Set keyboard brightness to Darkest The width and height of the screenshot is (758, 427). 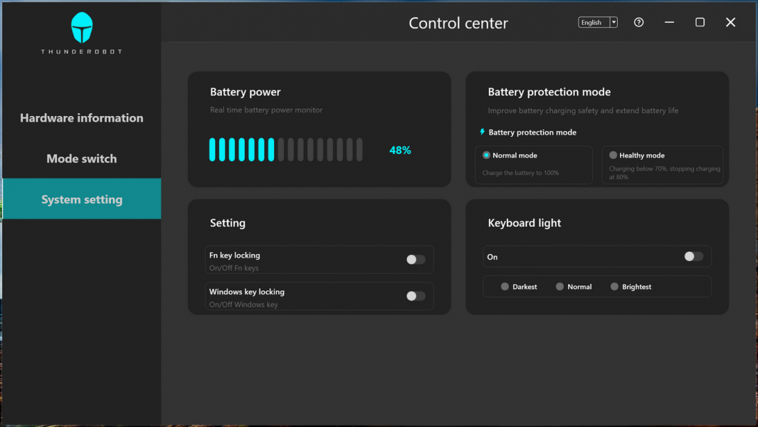coord(505,287)
